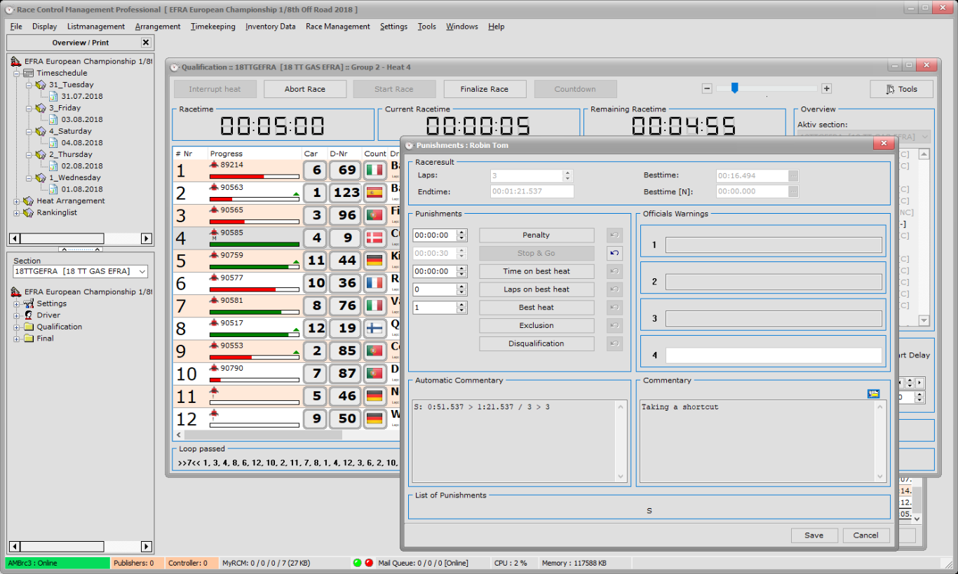Click the minus zoom icon beside slider
This screenshot has width=958, height=574.
[x=707, y=89]
